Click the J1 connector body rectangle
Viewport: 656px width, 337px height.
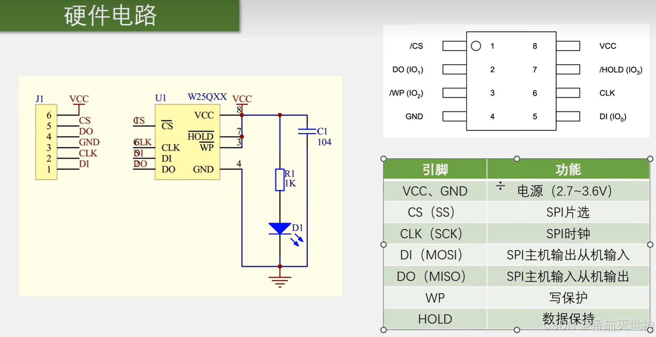[x=46, y=142]
